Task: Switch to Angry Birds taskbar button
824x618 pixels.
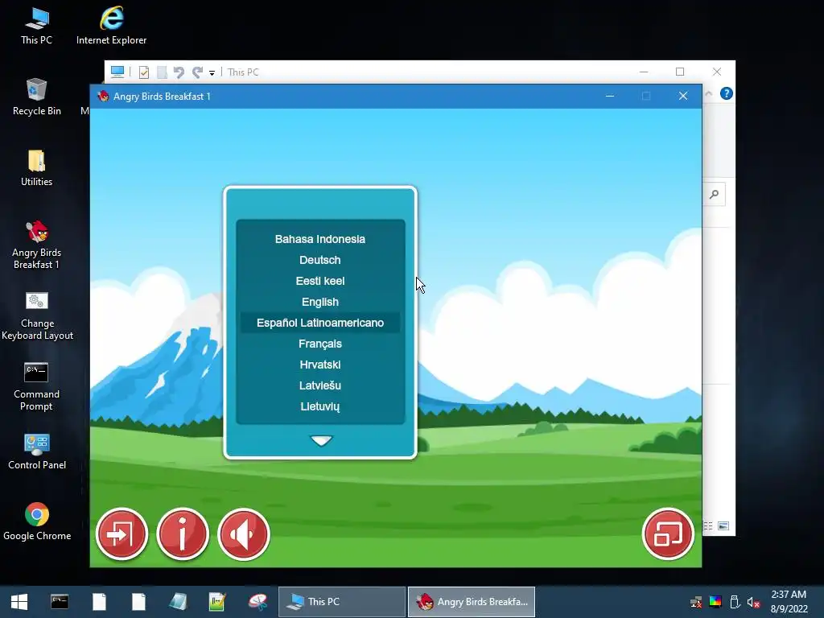Action: (472, 602)
